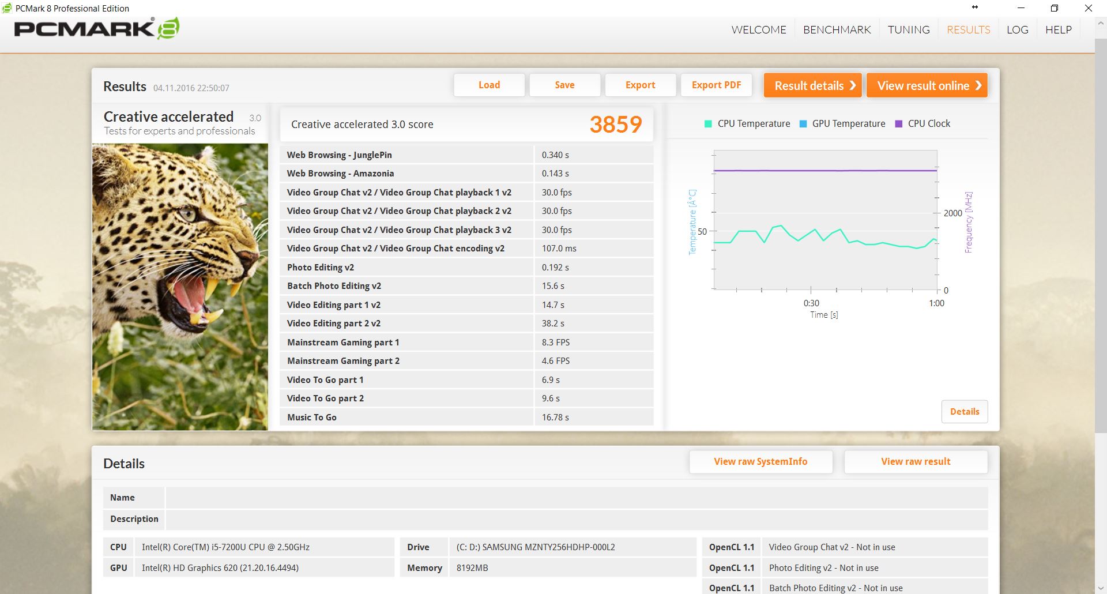Select Video To Go part 2 row
The width and height of the screenshot is (1107, 594).
tap(466, 398)
